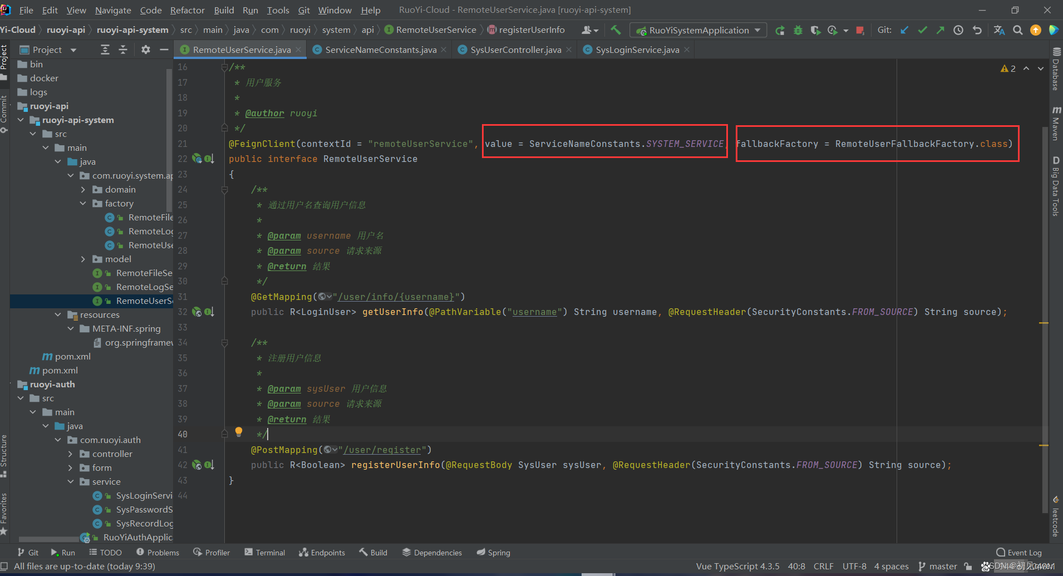1063x576 pixels.
Task: Collapse the service folder
Action: (x=70, y=481)
